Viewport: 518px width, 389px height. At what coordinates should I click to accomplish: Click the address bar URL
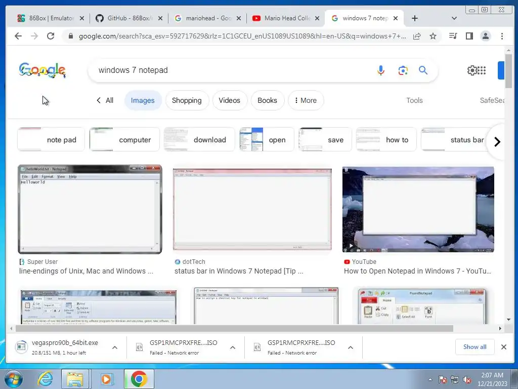(242, 36)
